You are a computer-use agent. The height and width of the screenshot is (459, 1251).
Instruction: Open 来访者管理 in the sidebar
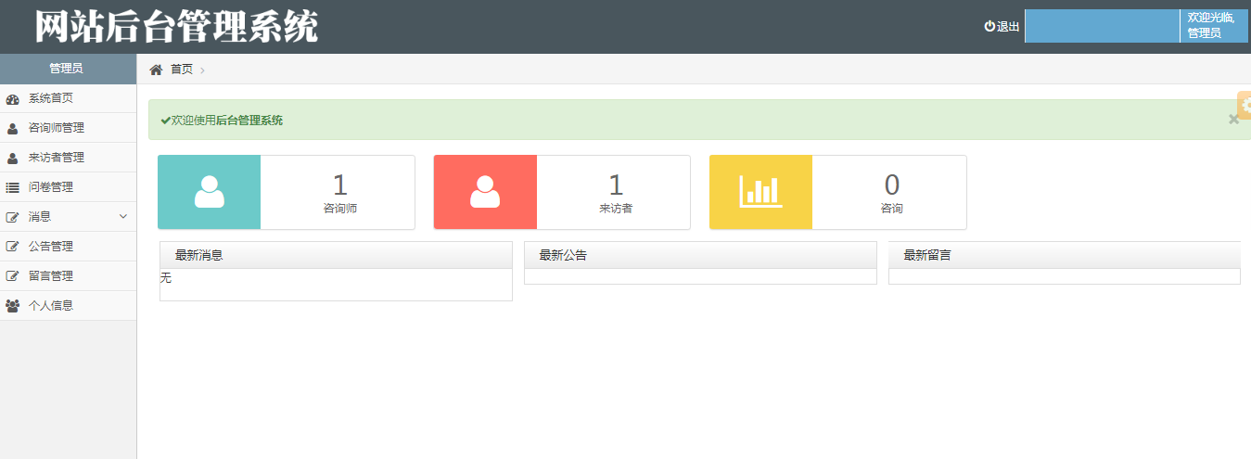click(69, 158)
